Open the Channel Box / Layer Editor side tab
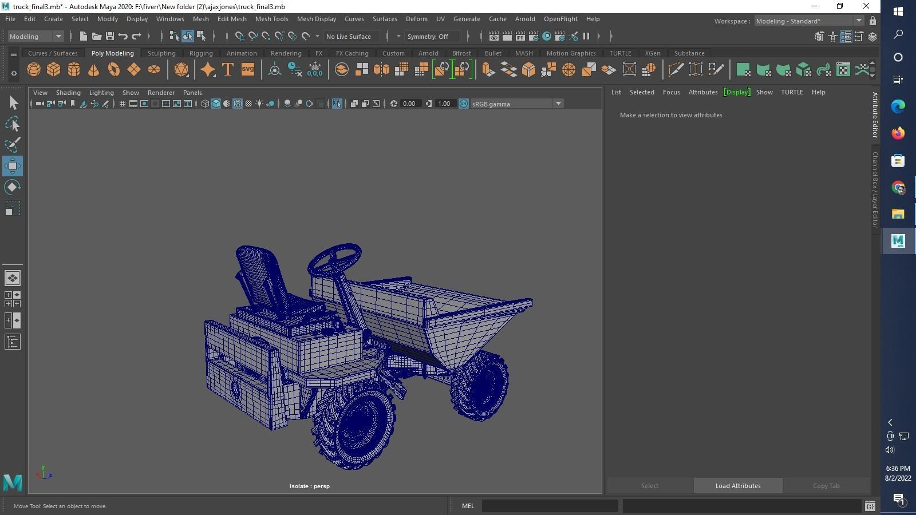This screenshot has height=515, width=916. pos(875,190)
